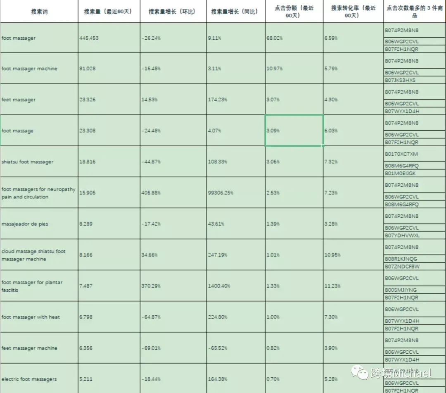Viewport: 446px width, 393px height.
Task: Select the highlighted 3.09% click share cell
Action: [294, 131]
